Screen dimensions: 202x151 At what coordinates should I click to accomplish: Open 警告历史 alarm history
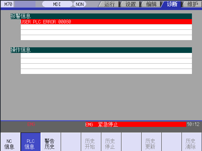(51, 142)
